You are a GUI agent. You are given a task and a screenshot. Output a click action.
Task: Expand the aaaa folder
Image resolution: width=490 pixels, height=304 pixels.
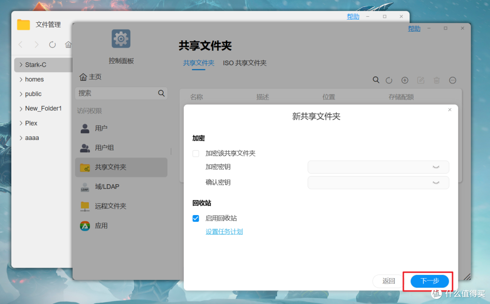coord(21,138)
